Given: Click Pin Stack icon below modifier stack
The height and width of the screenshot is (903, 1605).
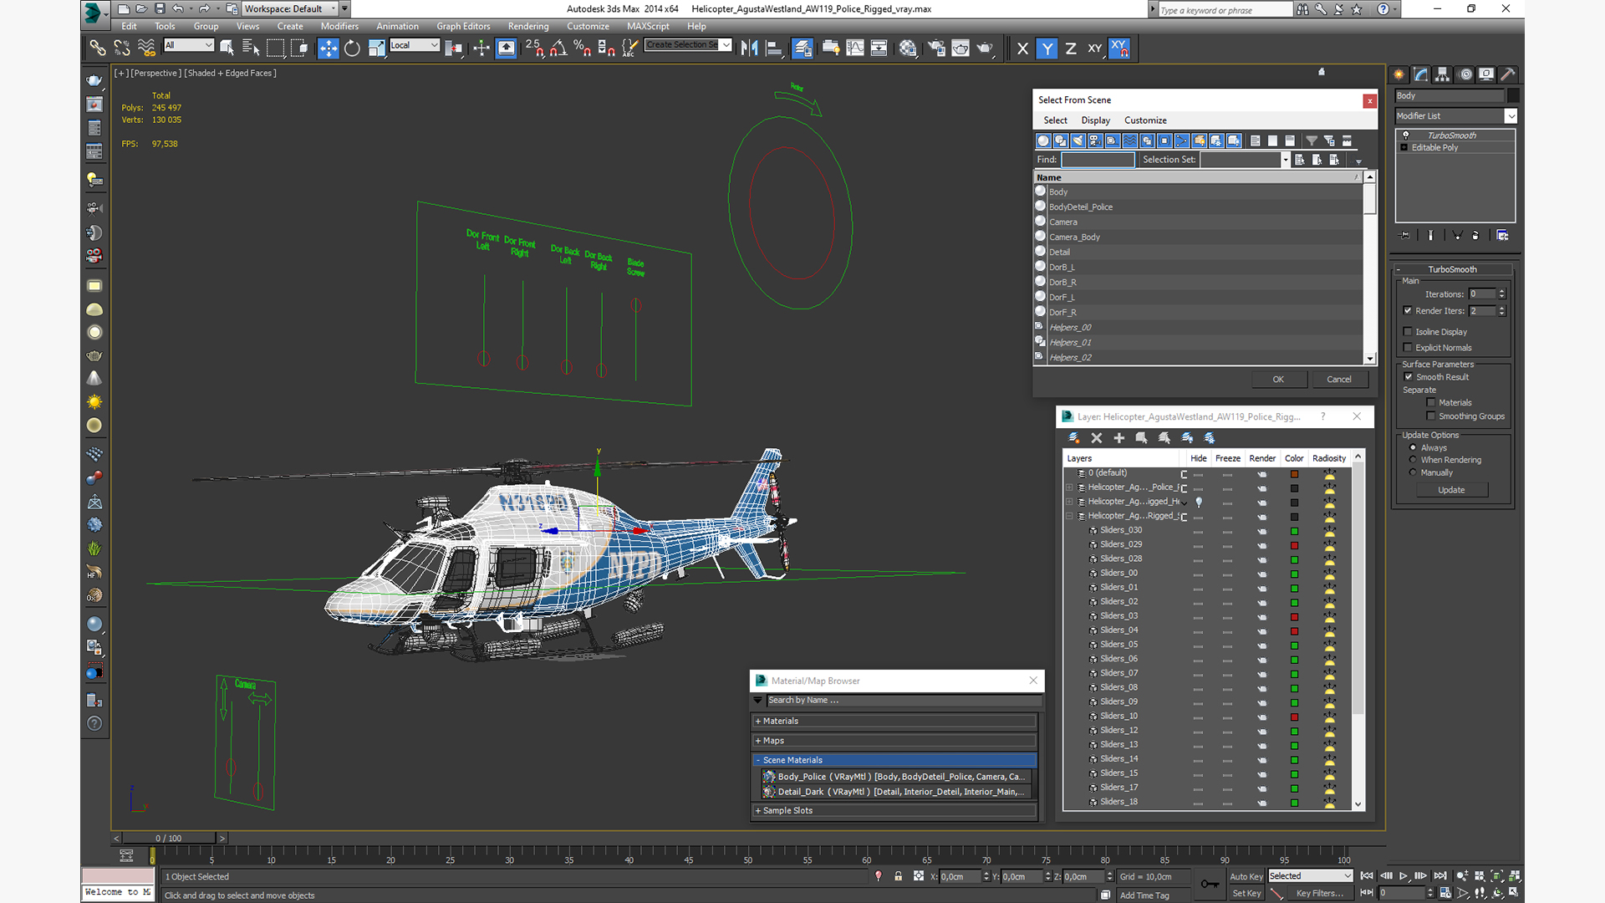Looking at the screenshot, I should click(1405, 236).
